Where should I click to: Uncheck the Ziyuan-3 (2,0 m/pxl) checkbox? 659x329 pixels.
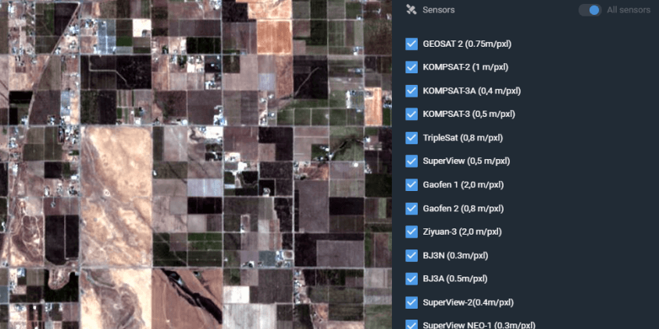[411, 232]
